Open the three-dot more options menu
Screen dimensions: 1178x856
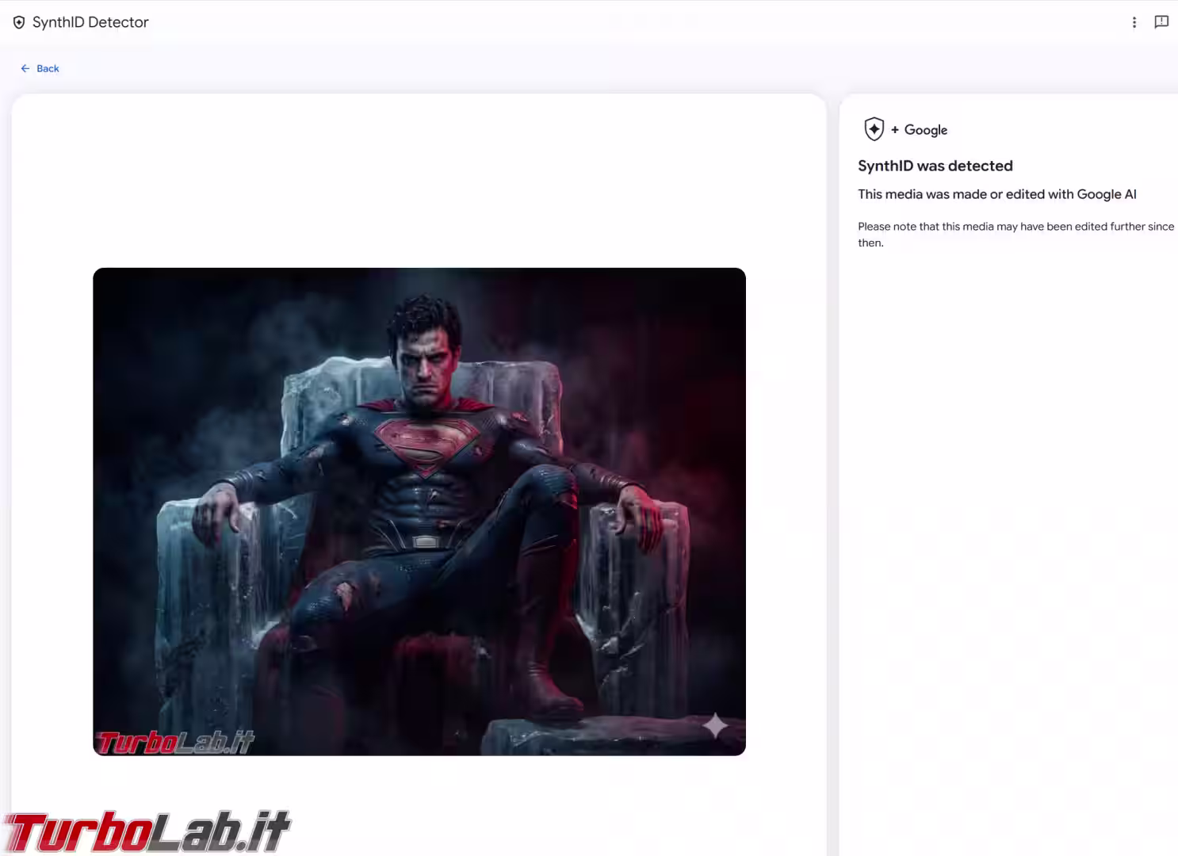tap(1134, 22)
